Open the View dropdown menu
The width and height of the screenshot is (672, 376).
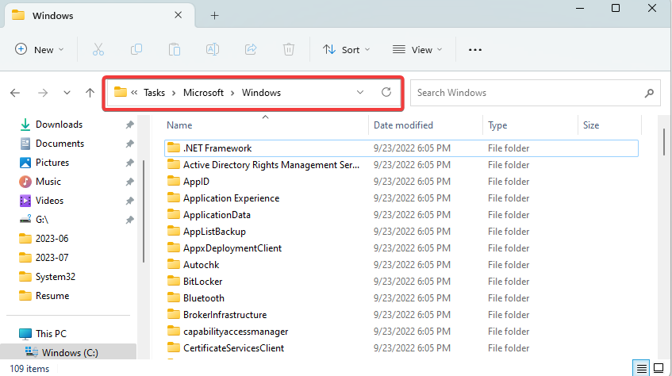[417, 50]
